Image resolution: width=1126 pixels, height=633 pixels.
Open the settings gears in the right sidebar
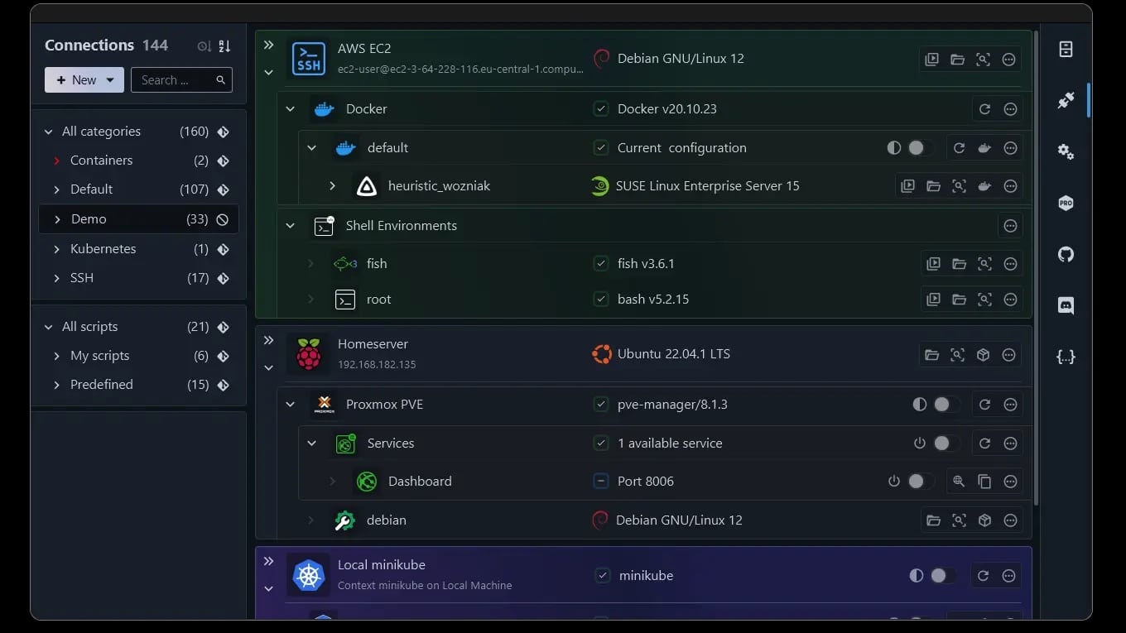click(1066, 151)
